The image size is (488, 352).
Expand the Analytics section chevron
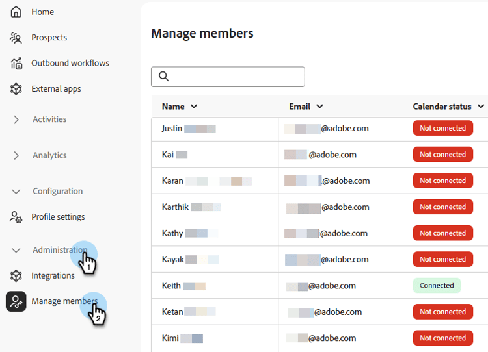click(16, 155)
